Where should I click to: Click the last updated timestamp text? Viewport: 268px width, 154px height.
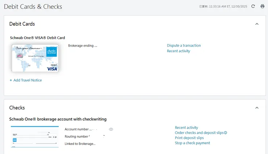tap(223, 7)
